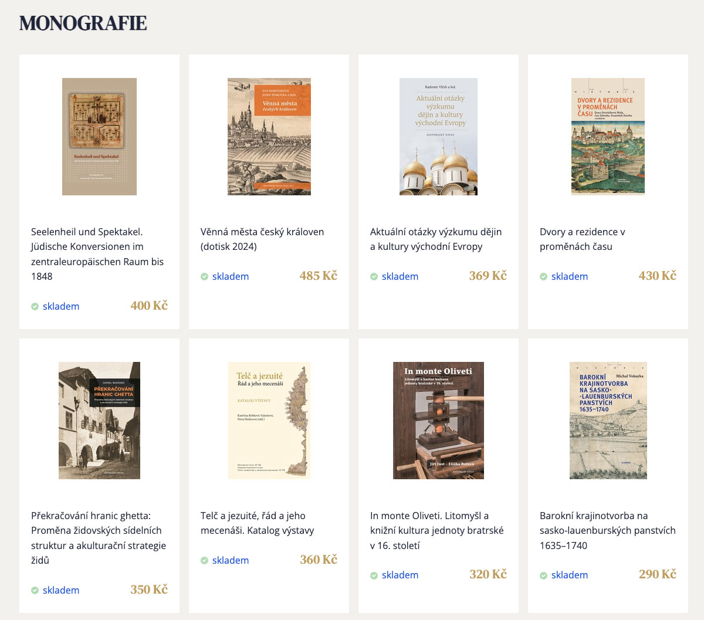Open the In monte Oliveti title link
The height and width of the screenshot is (620, 704).
(x=437, y=530)
